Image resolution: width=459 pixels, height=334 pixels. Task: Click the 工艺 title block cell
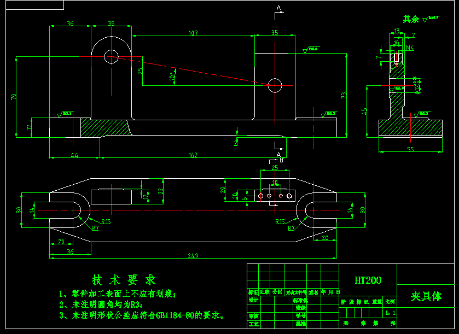pyautogui.click(x=253, y=324)
